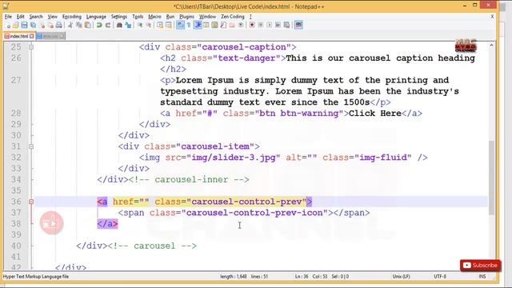Play back the recorded macro icon
Screen dimensions: 512x288
pos(270,25)
